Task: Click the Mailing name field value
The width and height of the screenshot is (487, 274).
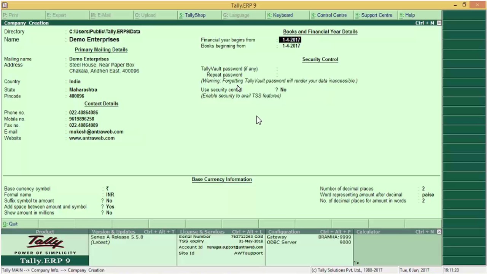Action: [89, 59]
